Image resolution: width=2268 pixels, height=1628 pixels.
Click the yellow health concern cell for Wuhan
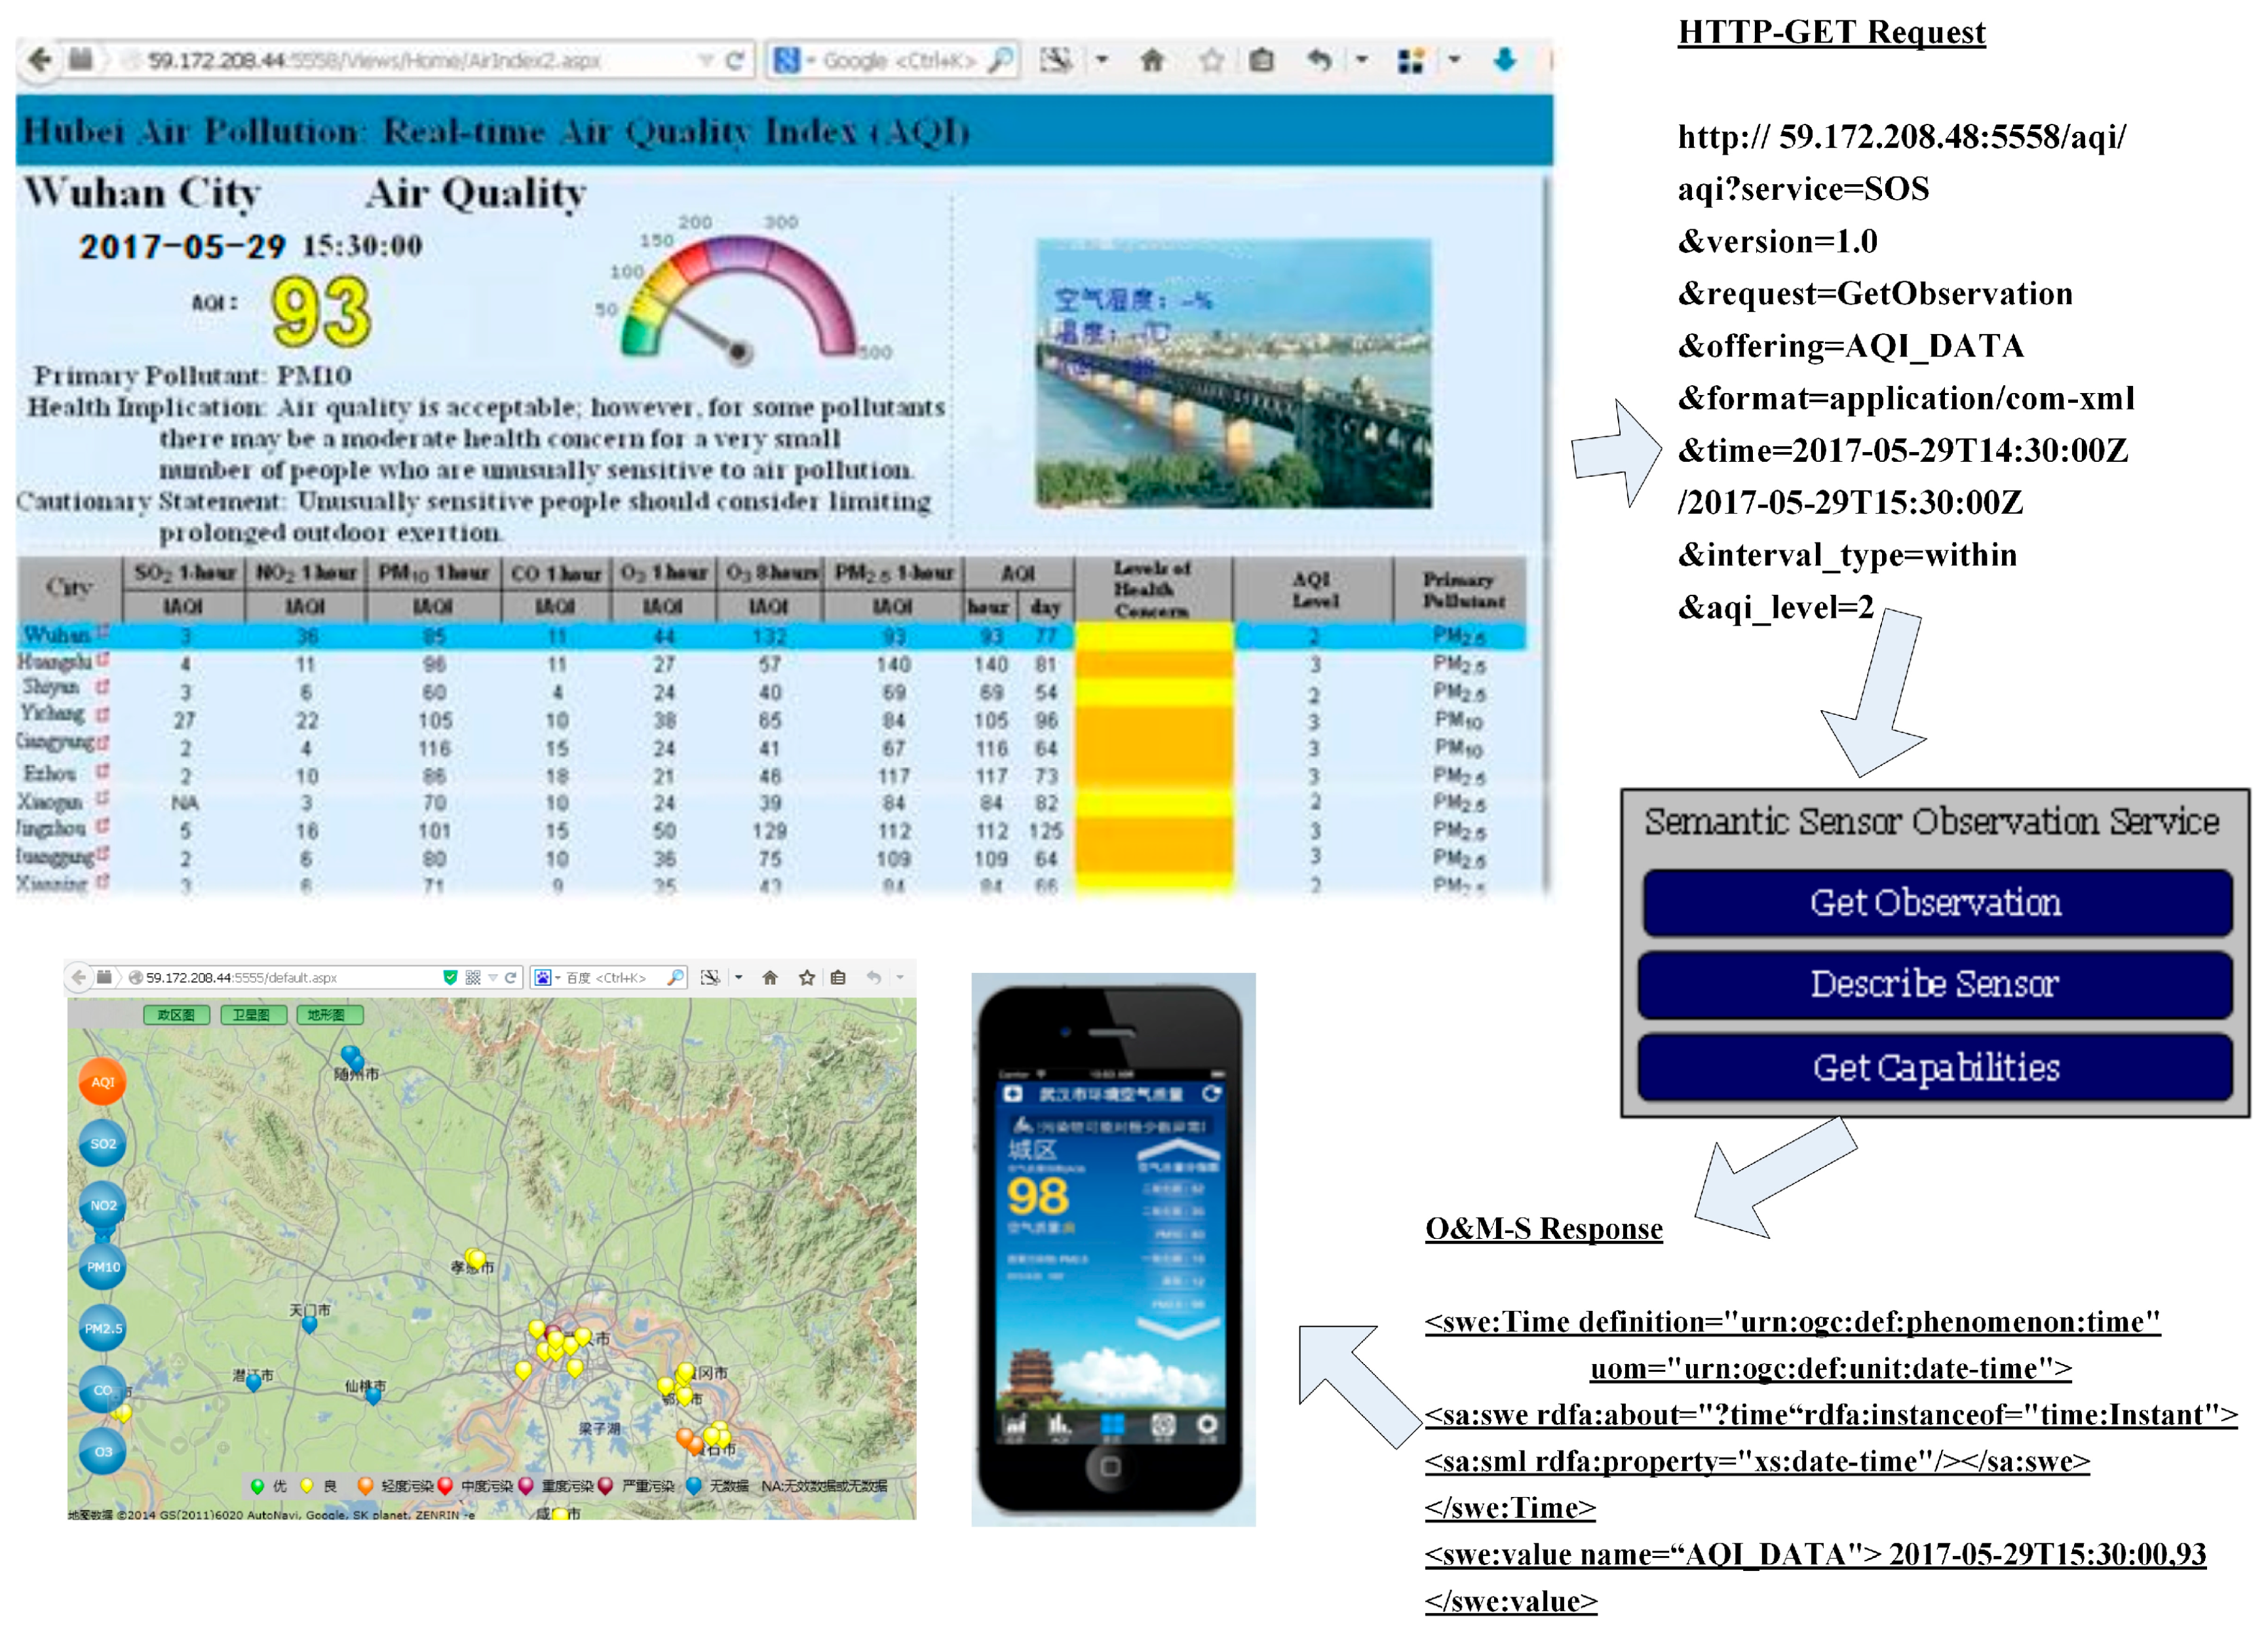pos(1153,635)
